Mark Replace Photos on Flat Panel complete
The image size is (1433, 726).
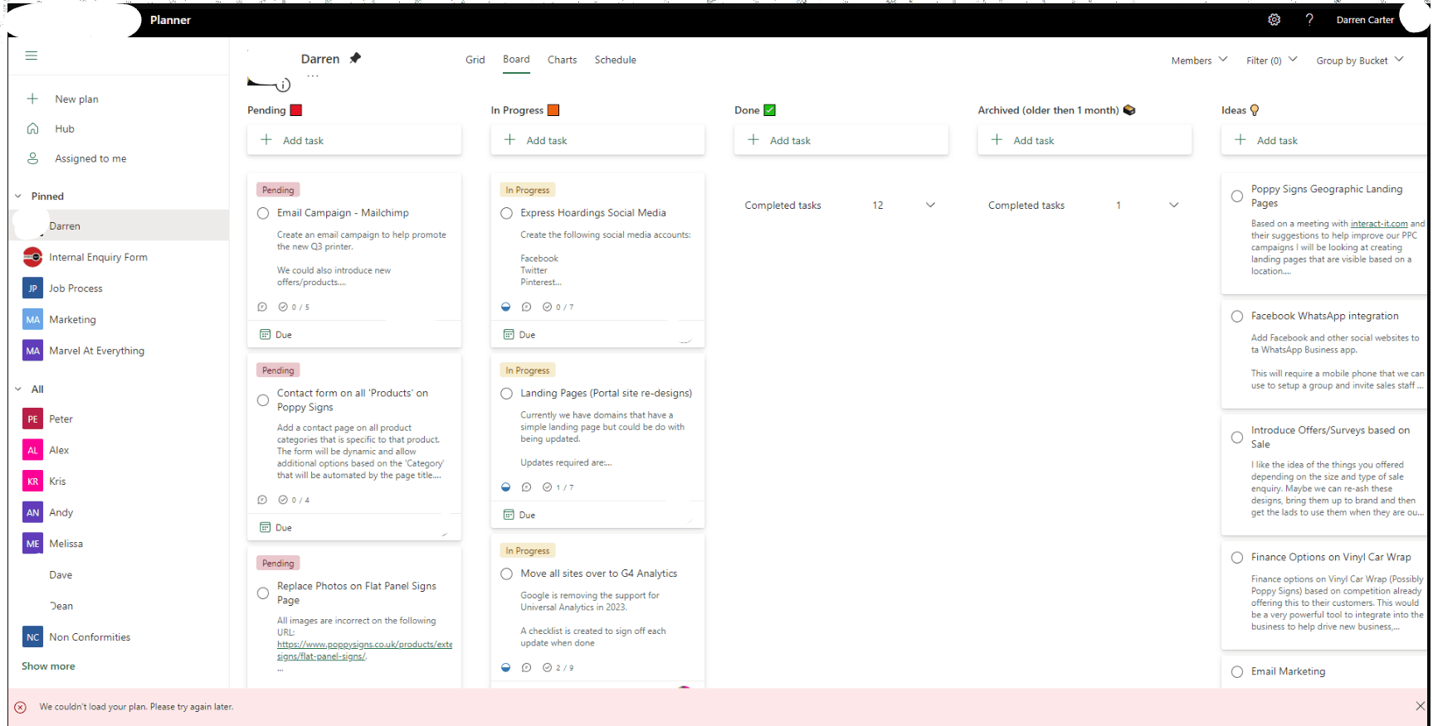point(263,593)
